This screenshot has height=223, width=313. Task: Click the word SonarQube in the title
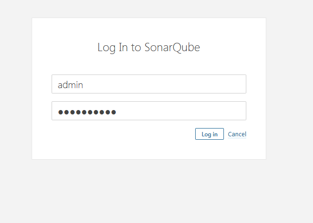coord(172,47)
